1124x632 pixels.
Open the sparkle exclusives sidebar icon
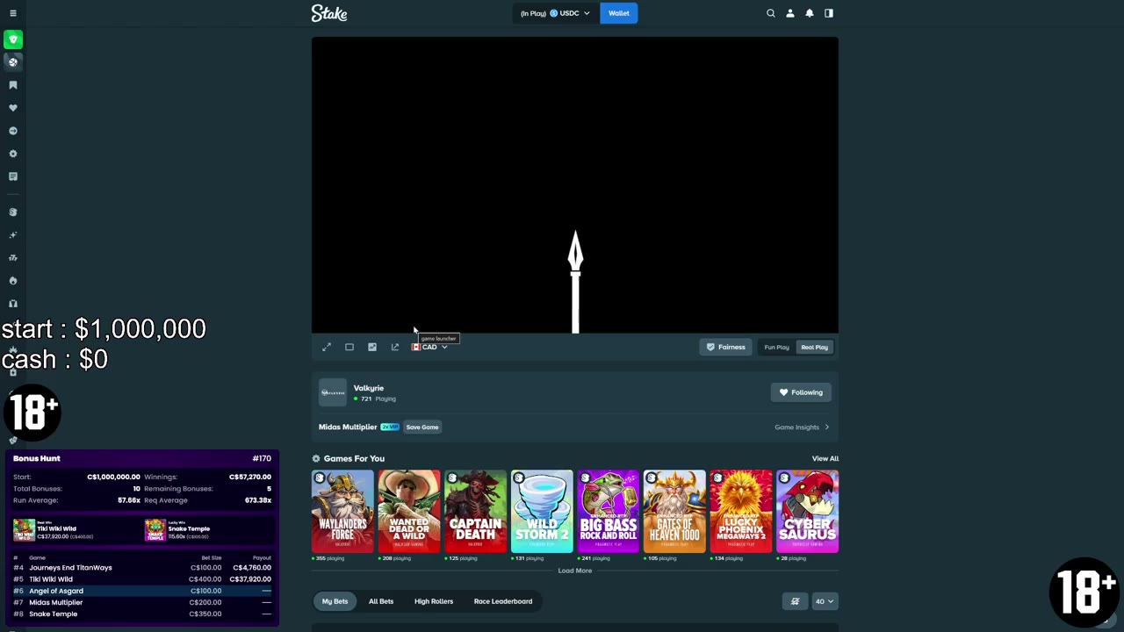tap(13, 235)
